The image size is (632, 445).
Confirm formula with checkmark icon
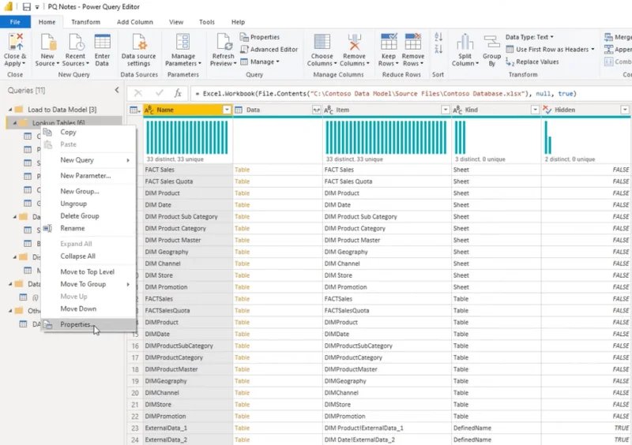tap(160, 93)
